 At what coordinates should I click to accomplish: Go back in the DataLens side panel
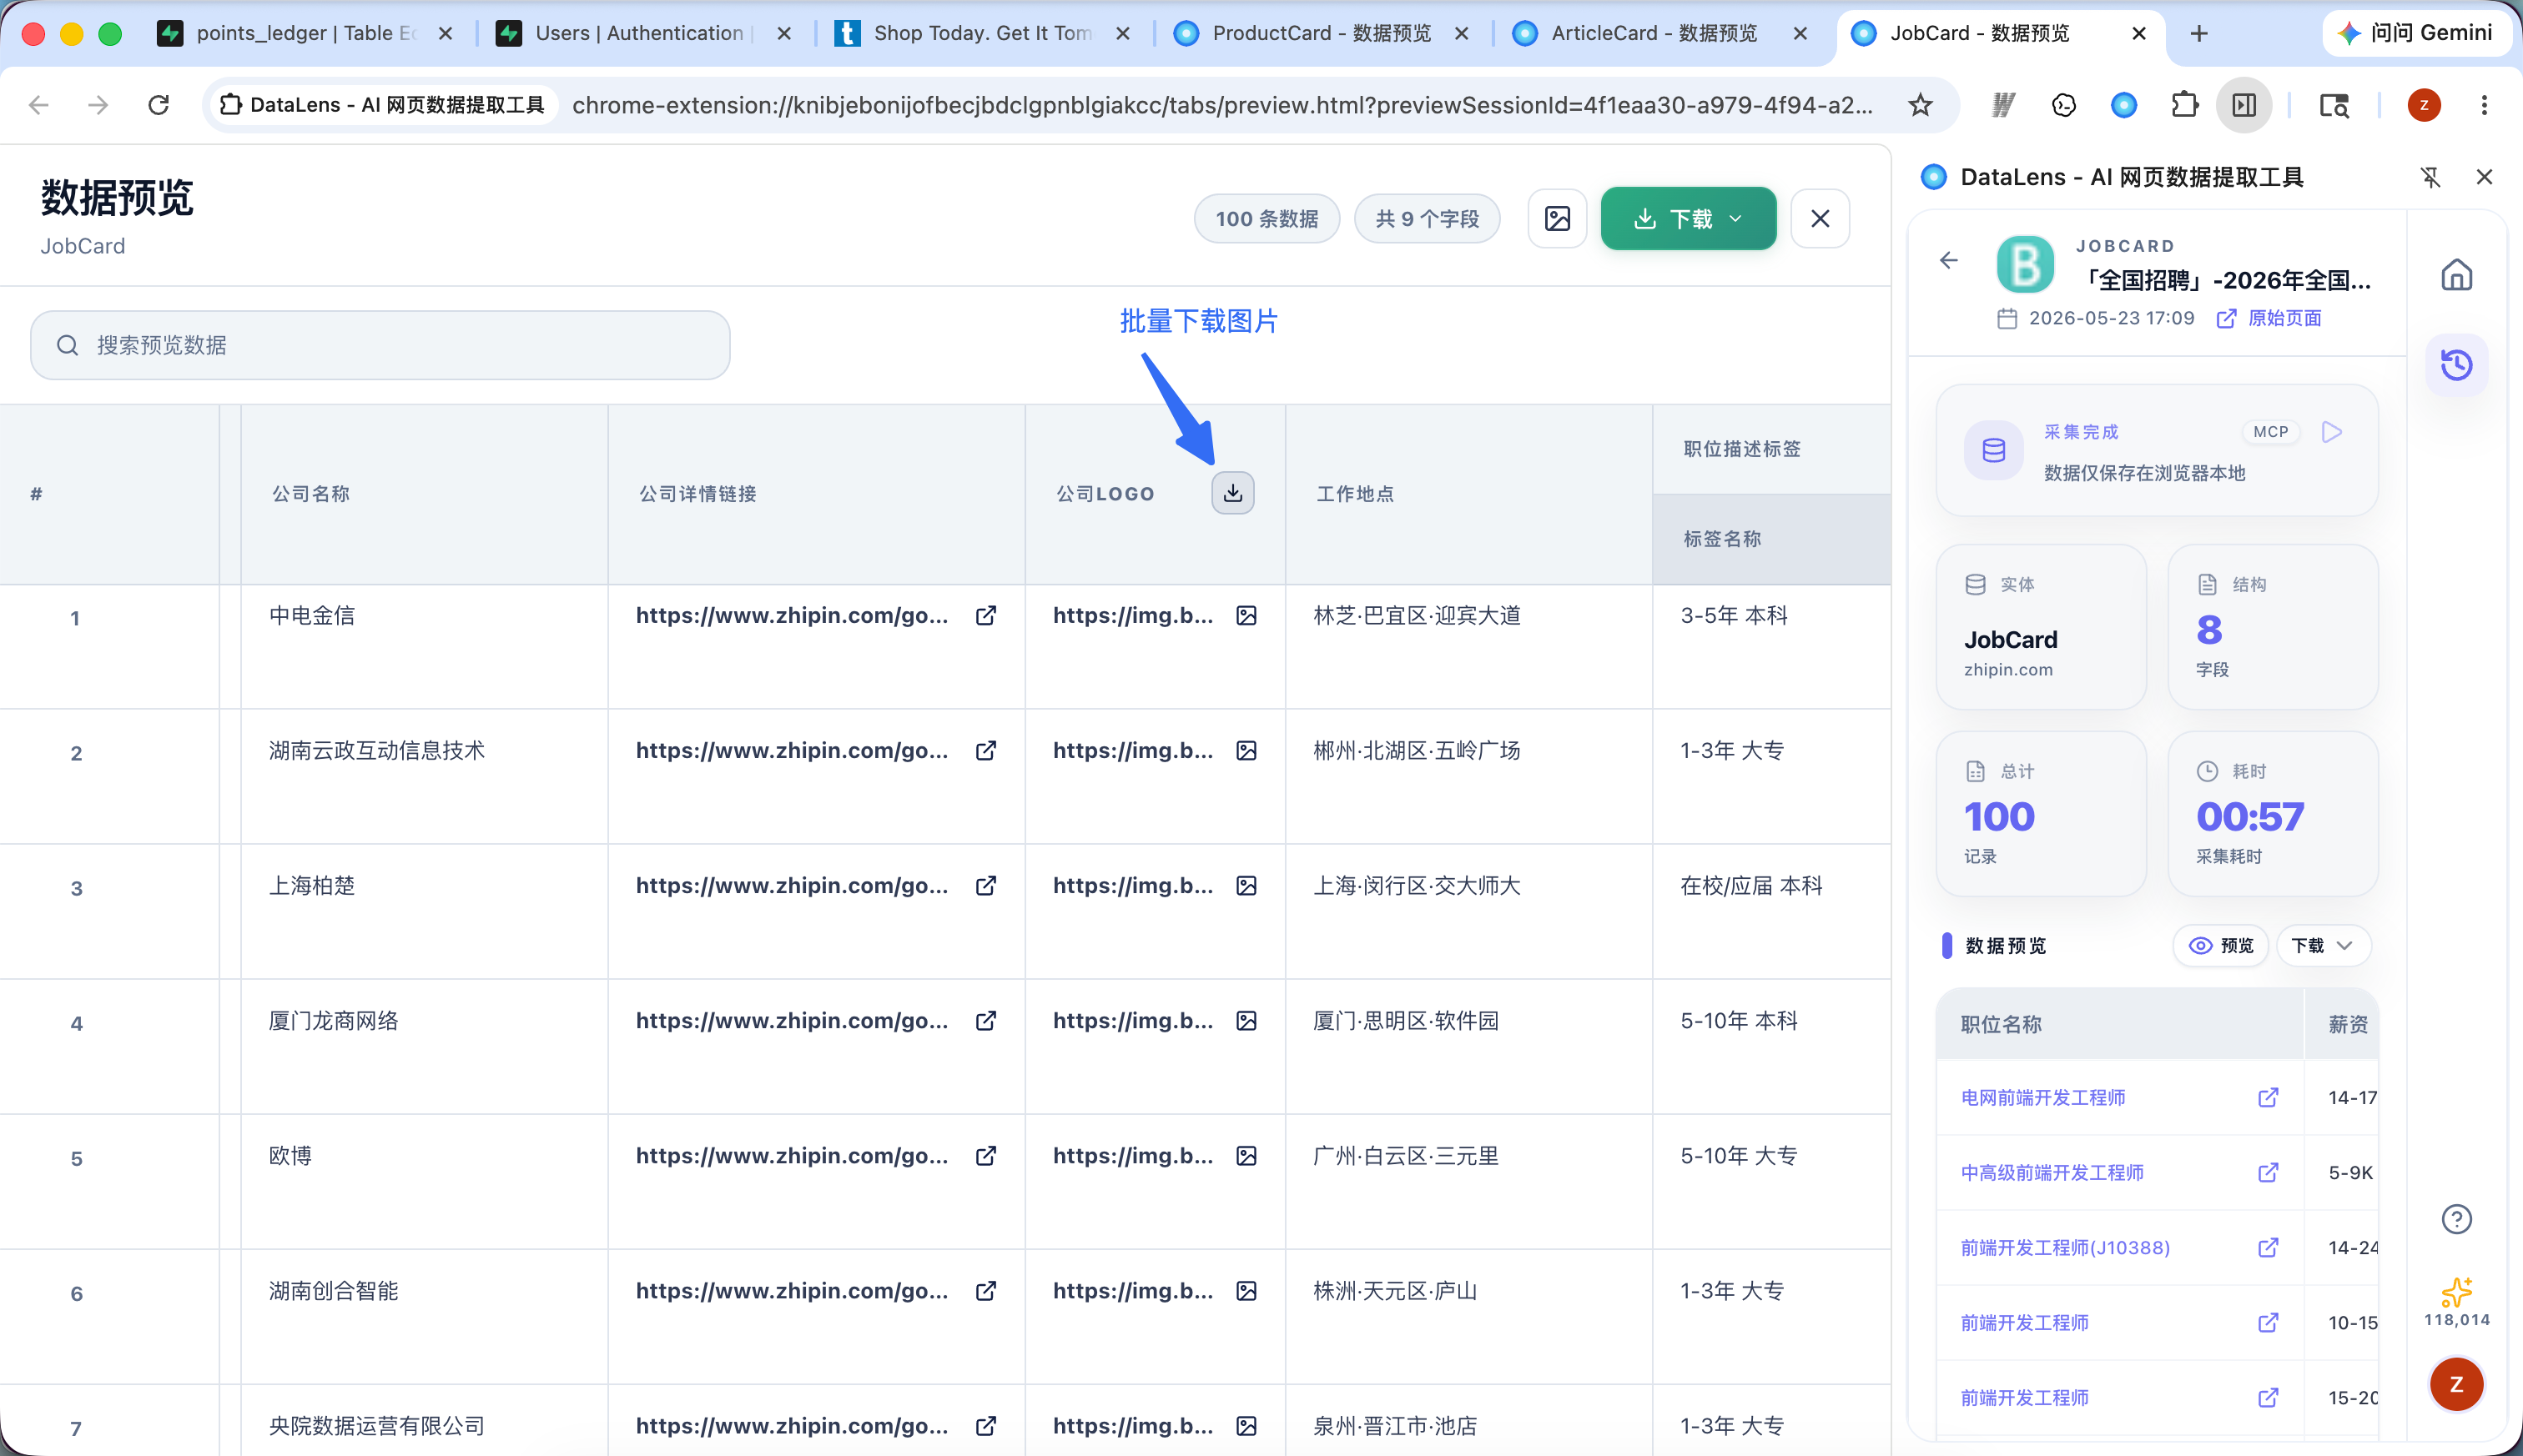click(x=1949, y=261)
